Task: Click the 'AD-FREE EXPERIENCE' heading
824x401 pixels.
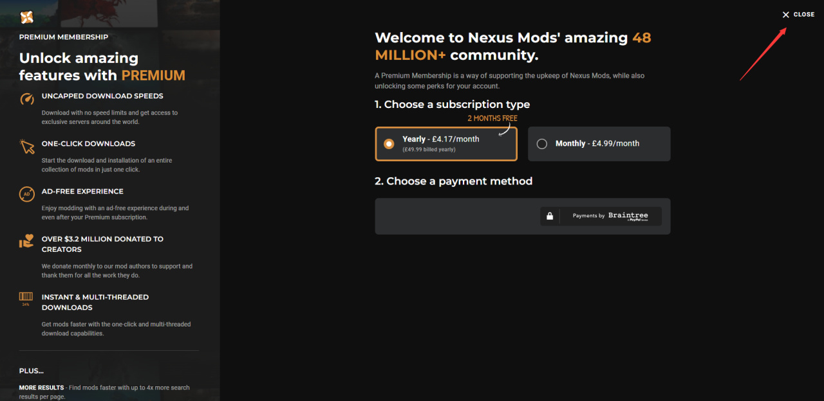Action: coord(82,191)
